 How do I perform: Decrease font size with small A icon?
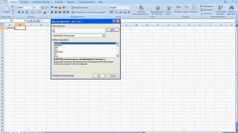point(46,7)
